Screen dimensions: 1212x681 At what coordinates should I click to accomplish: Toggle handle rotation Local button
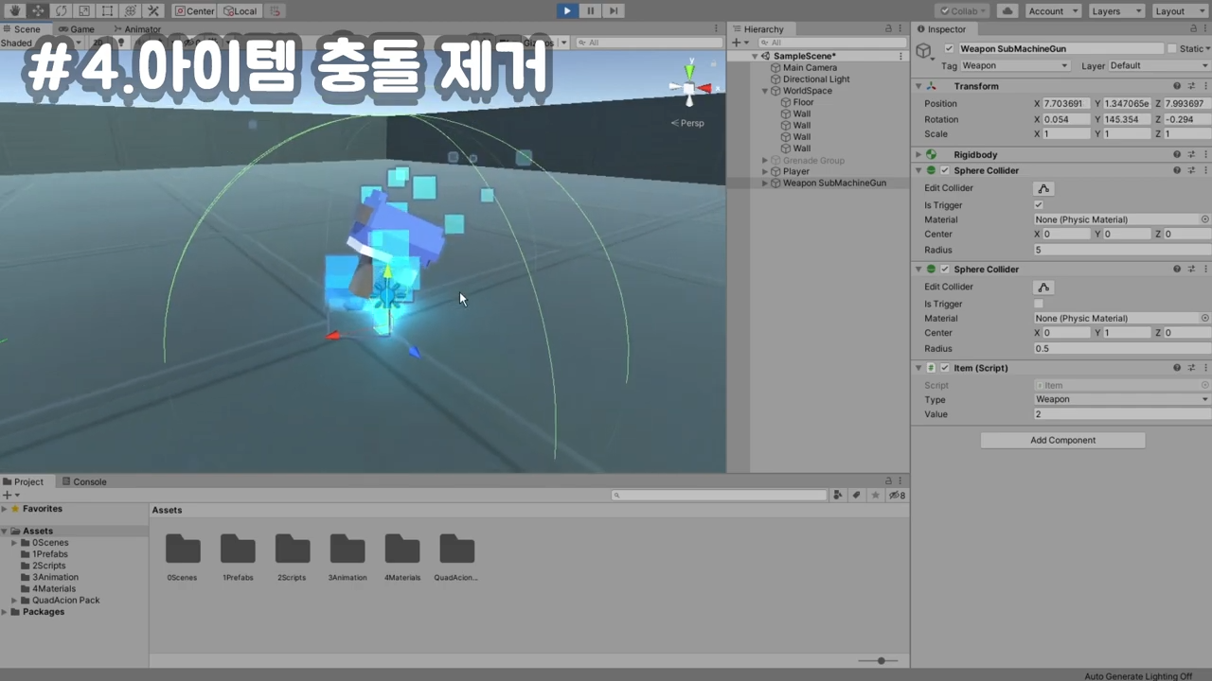240,10
